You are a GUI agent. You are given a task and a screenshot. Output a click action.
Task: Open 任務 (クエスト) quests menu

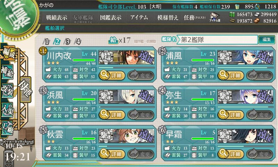[195, 17]
